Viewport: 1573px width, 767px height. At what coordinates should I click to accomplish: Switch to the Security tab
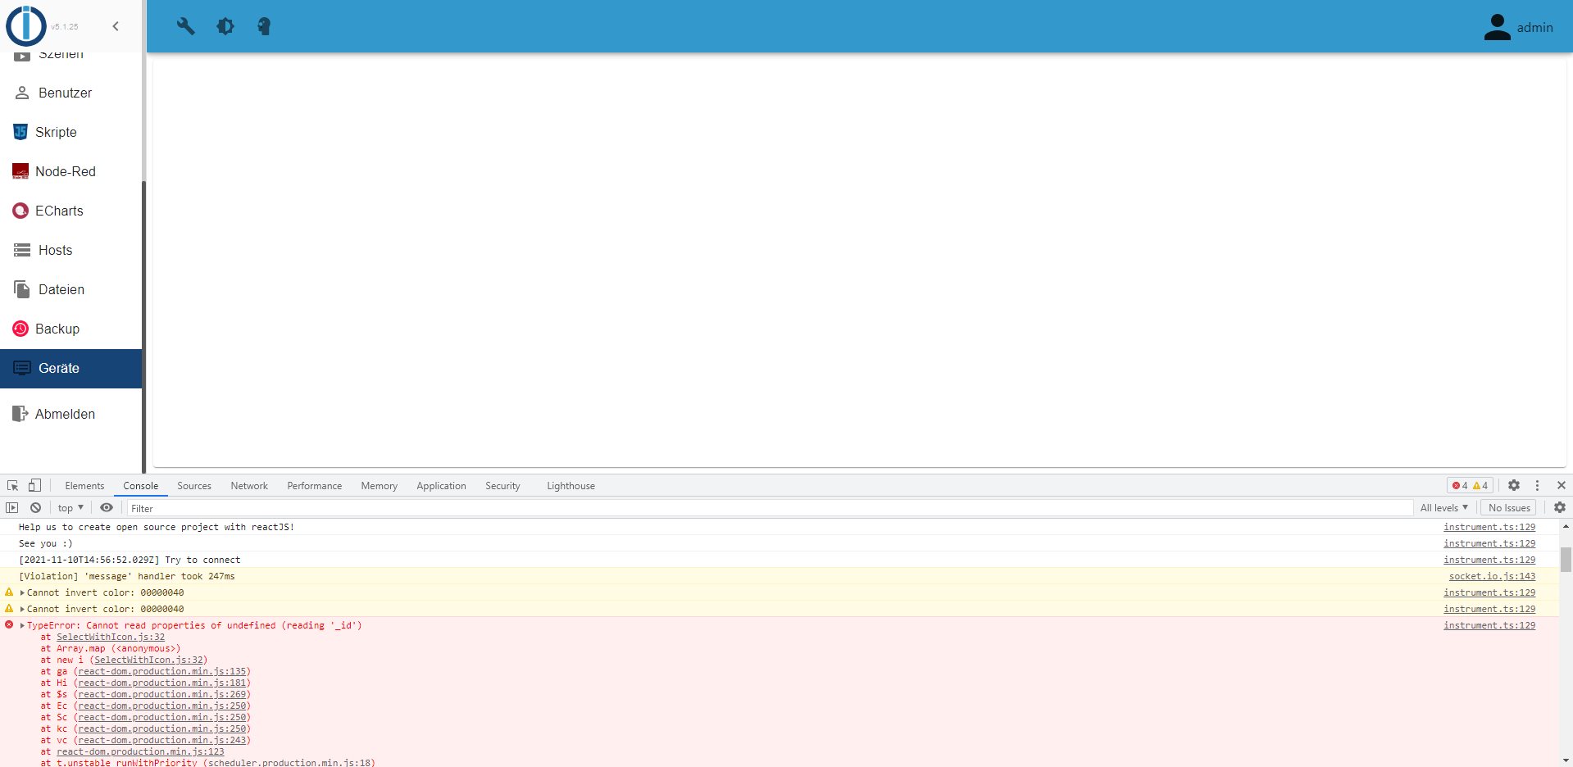(x=502, y=486)
